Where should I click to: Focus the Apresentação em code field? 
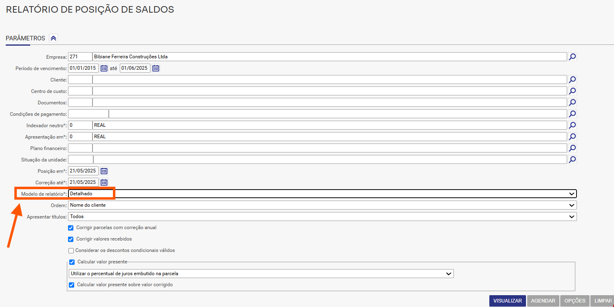point(80,137)
